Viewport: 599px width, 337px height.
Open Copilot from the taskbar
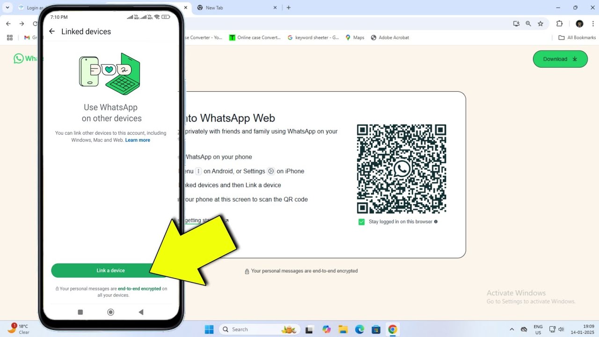point(327,330)
